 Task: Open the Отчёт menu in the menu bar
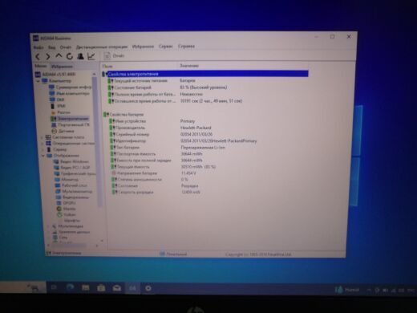pyautogui.click(x=66, y=47)
